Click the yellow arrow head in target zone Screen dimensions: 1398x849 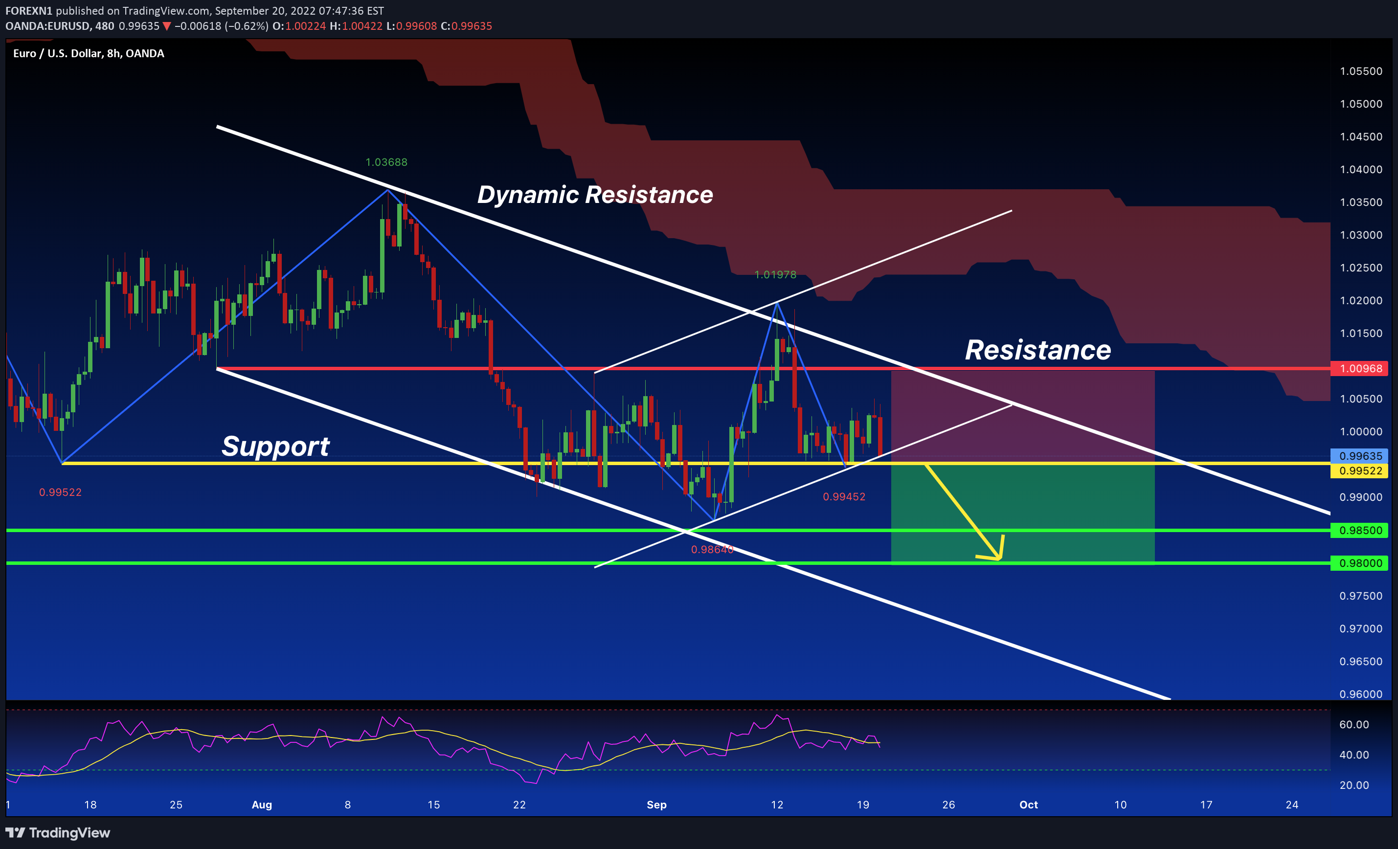pos(994,550)
